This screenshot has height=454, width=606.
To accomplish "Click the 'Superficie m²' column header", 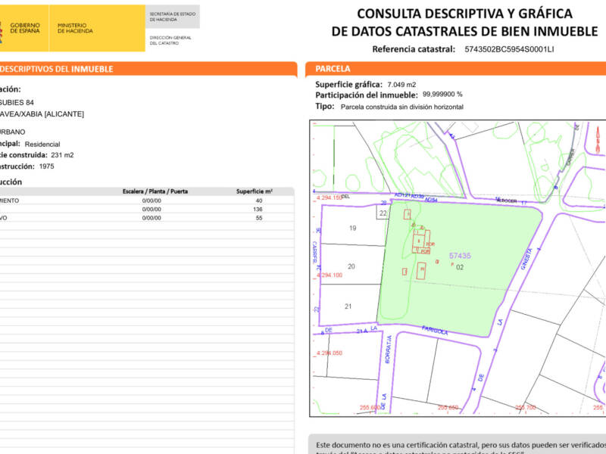I will (255, 191).
